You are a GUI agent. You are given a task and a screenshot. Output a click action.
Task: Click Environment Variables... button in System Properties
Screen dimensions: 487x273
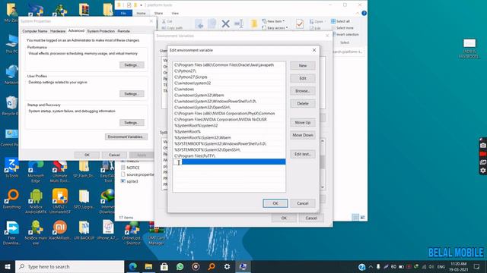point(126,136)
